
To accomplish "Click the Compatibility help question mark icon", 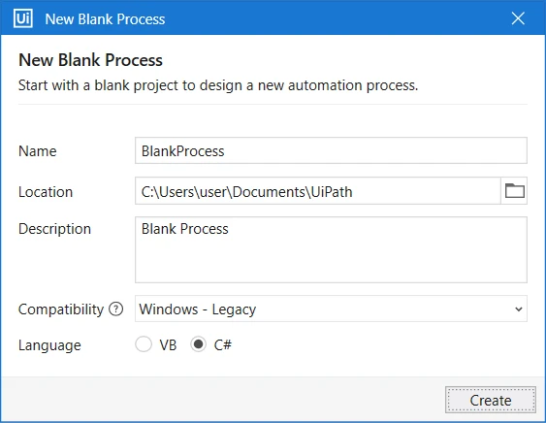I will tap(116, 309).
